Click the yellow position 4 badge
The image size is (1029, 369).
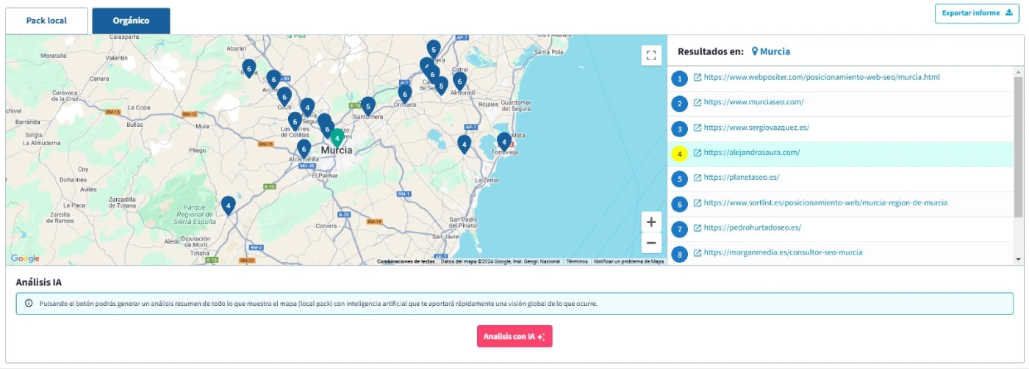pos(680,153)
